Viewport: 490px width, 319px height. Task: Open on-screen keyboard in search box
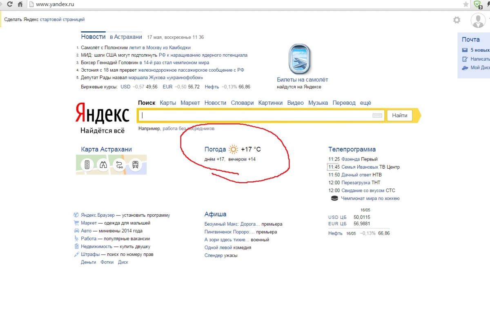[x=377, y=115]
